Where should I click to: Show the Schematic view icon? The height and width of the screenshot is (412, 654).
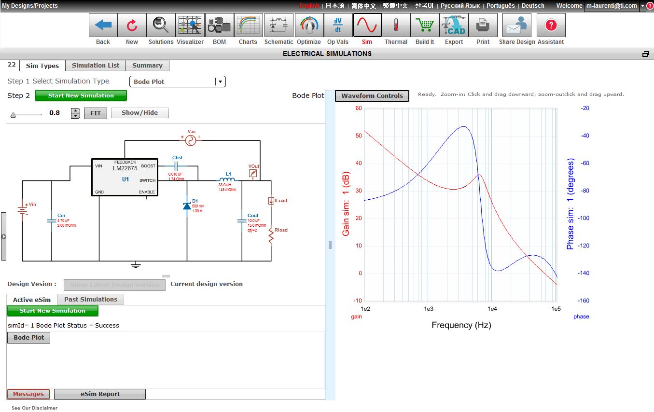pyautogui.click(x=278, y=25)
